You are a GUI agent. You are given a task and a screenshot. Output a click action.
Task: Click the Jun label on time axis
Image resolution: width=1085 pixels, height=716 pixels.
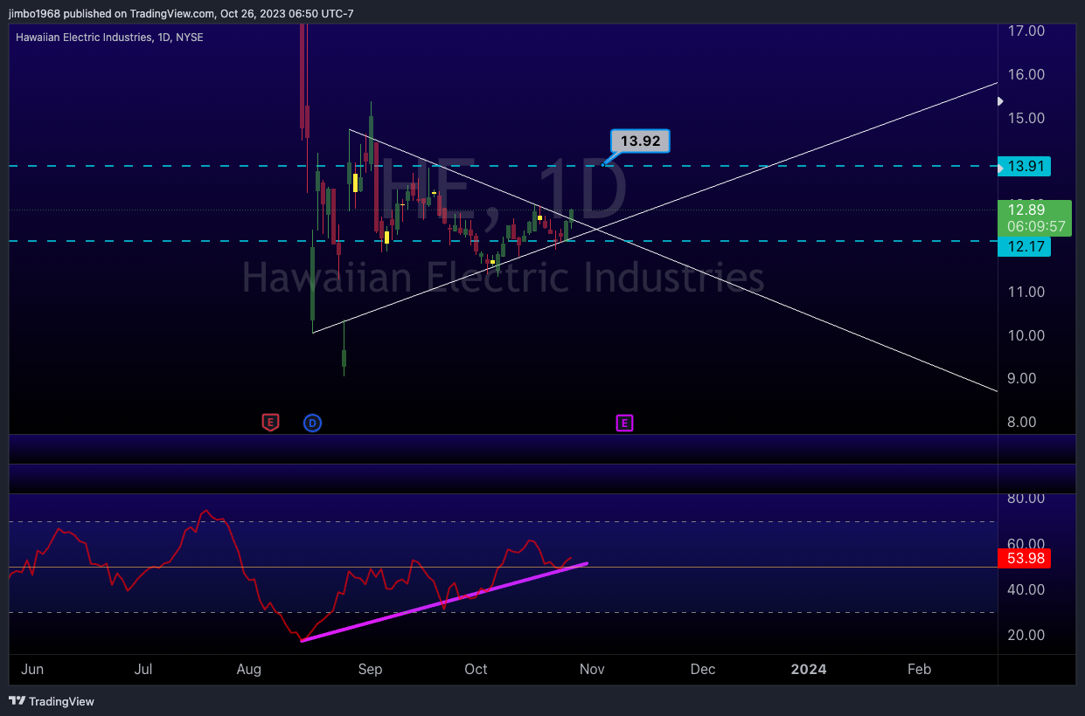[x=32, y=669]
